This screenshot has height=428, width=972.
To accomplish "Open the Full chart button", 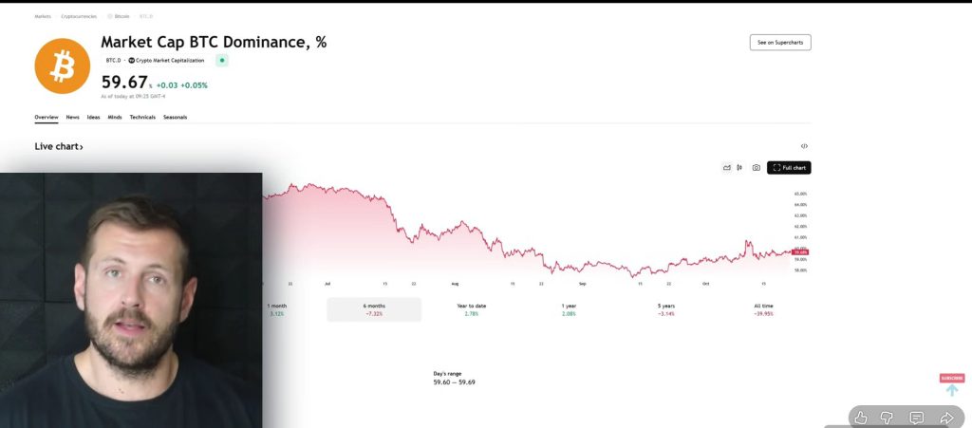I will [x=789, y=168].
